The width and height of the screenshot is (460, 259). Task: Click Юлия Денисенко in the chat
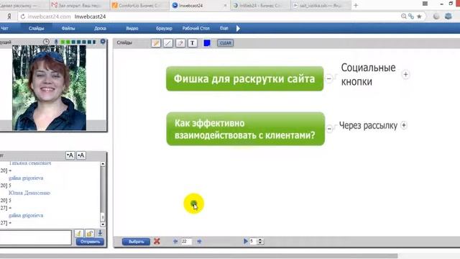[29, 193]
